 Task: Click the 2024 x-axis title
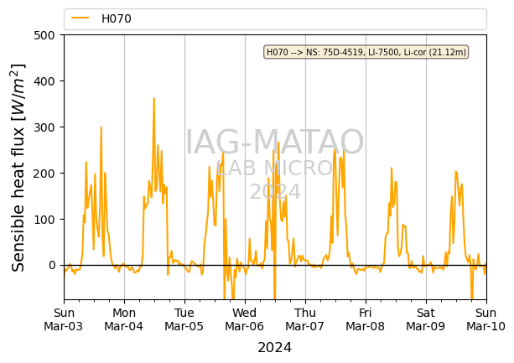coord(275,348)
